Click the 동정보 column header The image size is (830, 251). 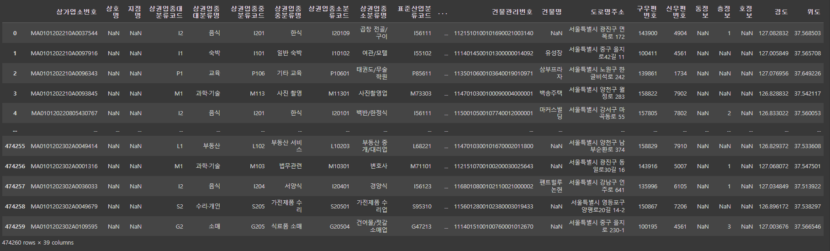click(x=702, y=12)
